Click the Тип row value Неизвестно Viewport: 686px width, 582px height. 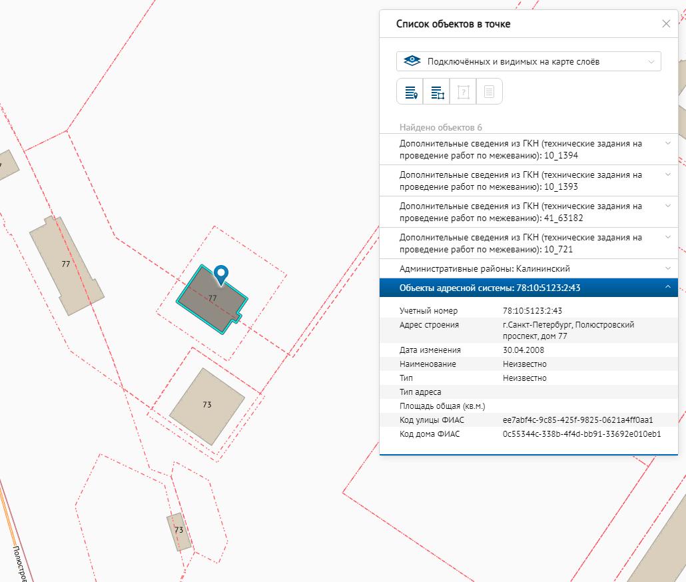525,378
